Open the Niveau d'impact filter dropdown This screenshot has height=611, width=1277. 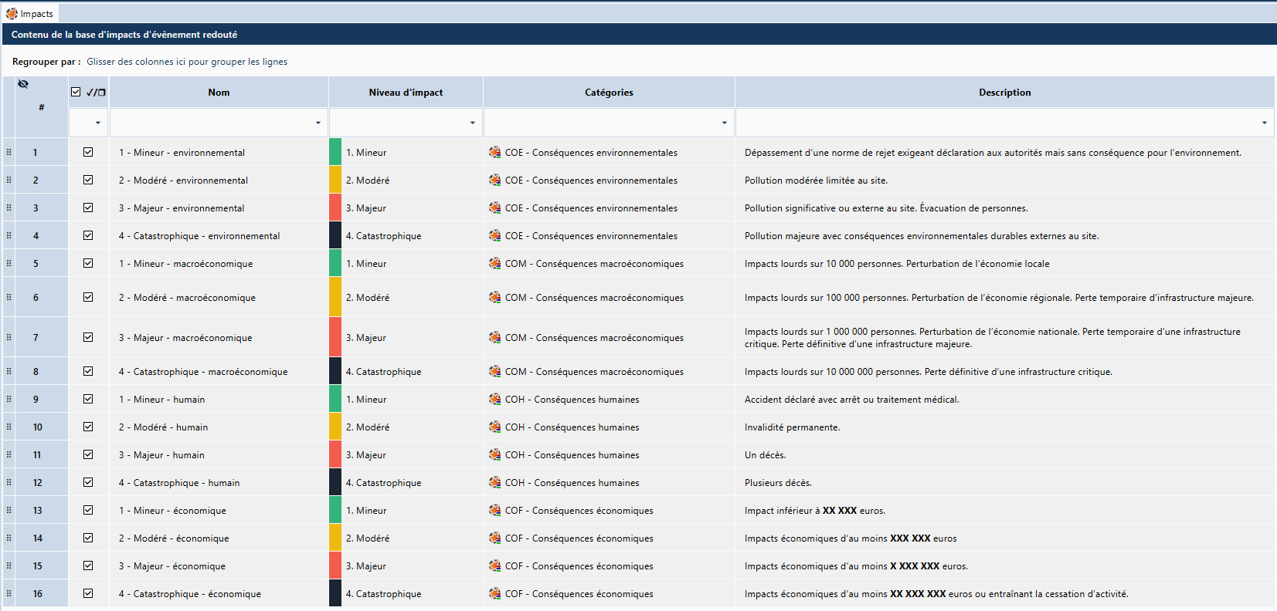click(473, 123)
